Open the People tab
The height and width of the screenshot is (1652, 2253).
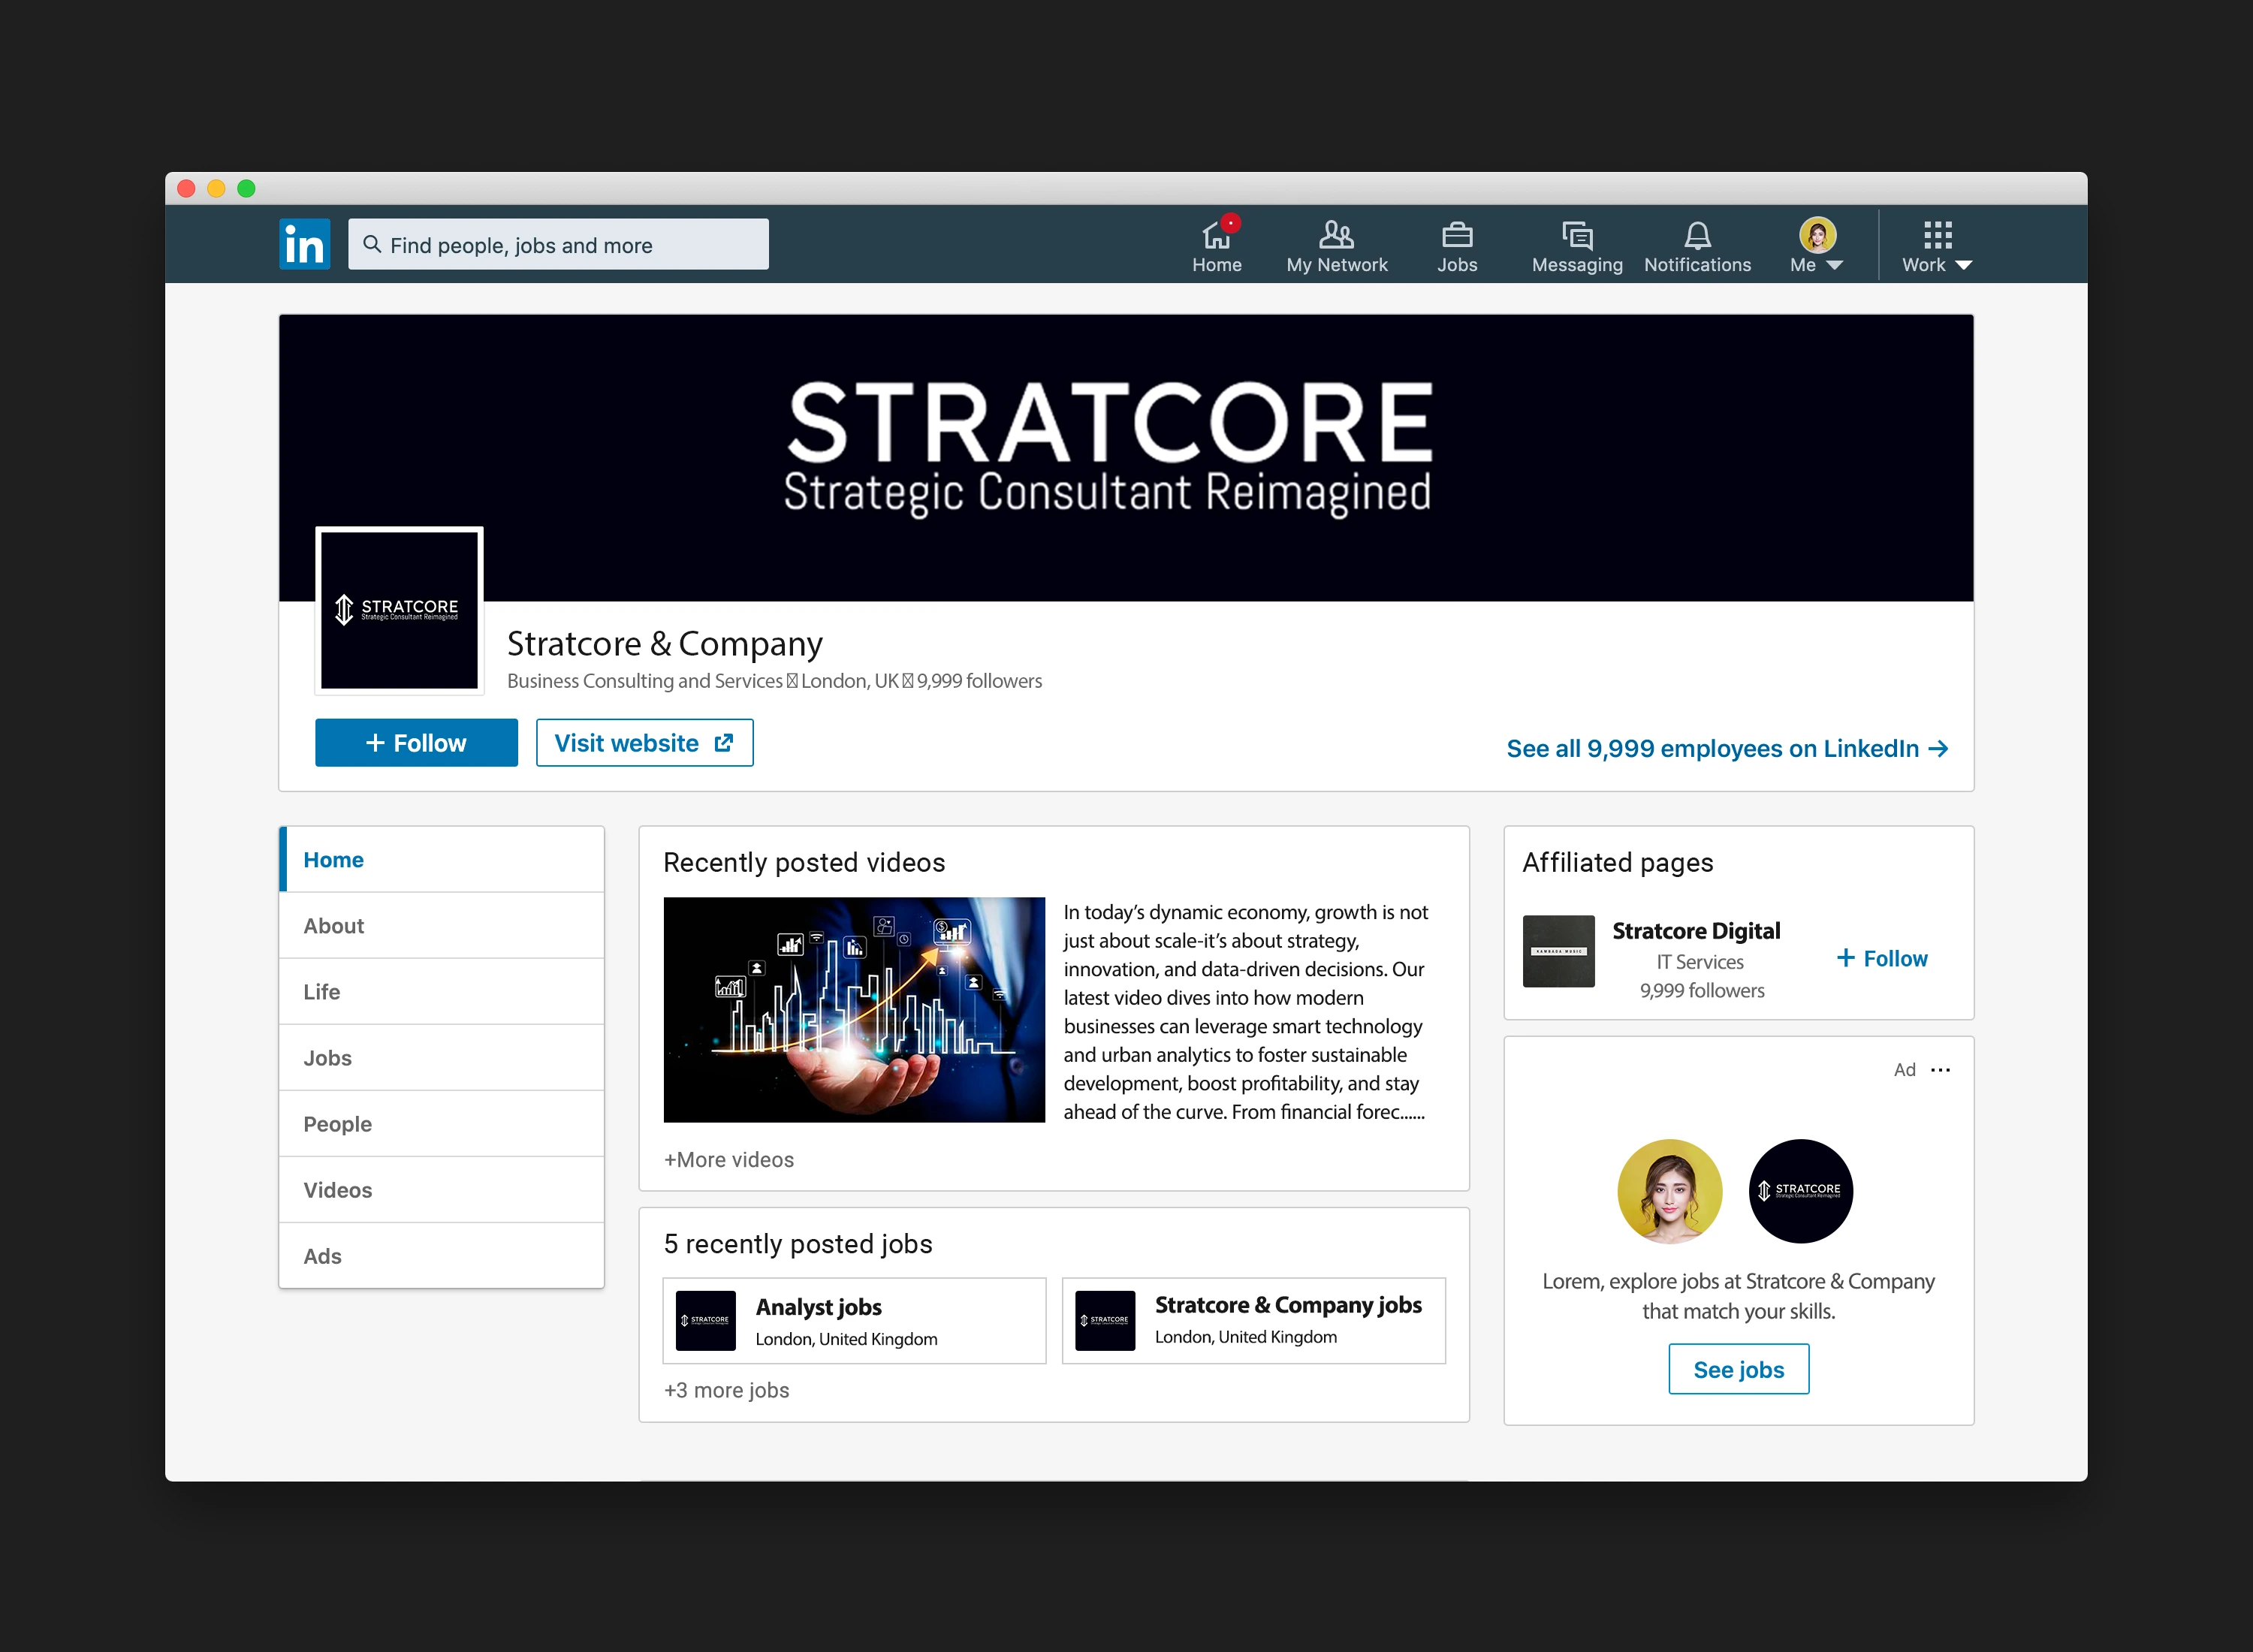[441, 1124]
